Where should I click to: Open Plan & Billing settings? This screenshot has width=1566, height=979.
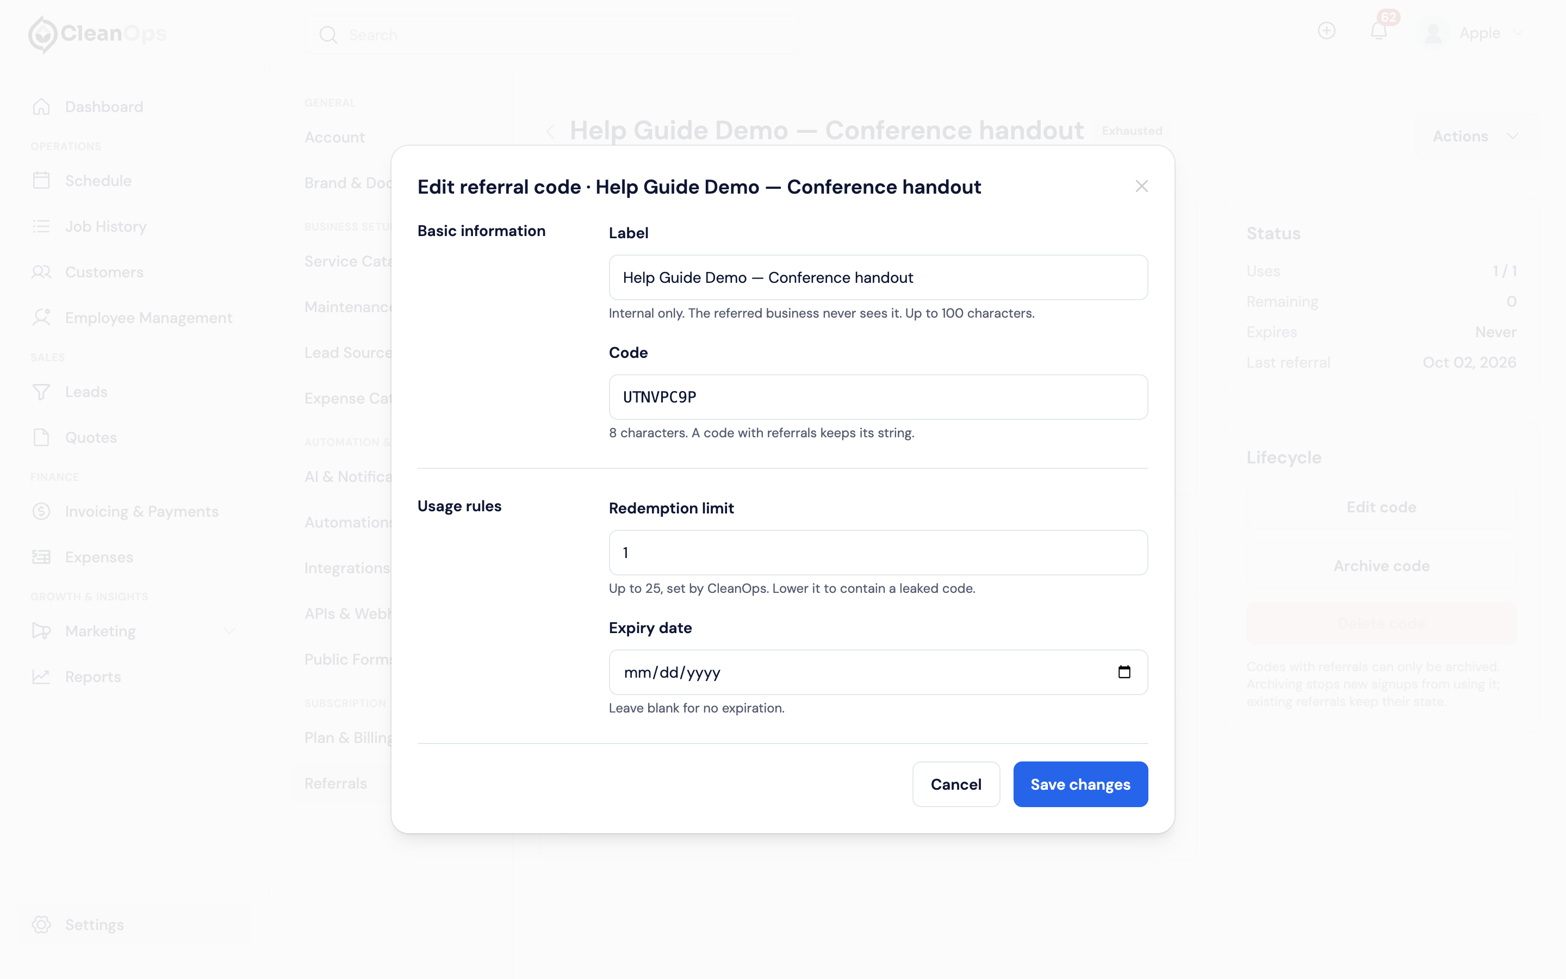coord(348,738)
